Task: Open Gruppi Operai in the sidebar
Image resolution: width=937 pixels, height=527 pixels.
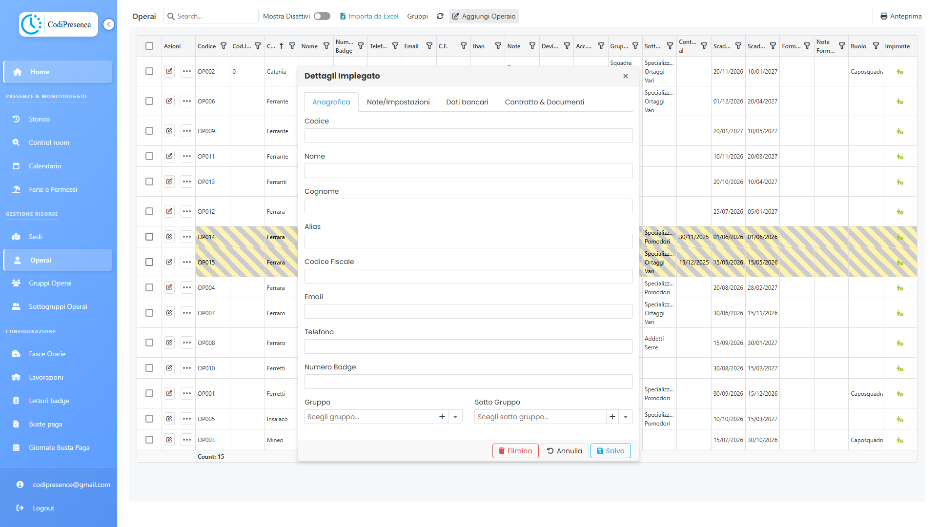Action: click(50, 283)
